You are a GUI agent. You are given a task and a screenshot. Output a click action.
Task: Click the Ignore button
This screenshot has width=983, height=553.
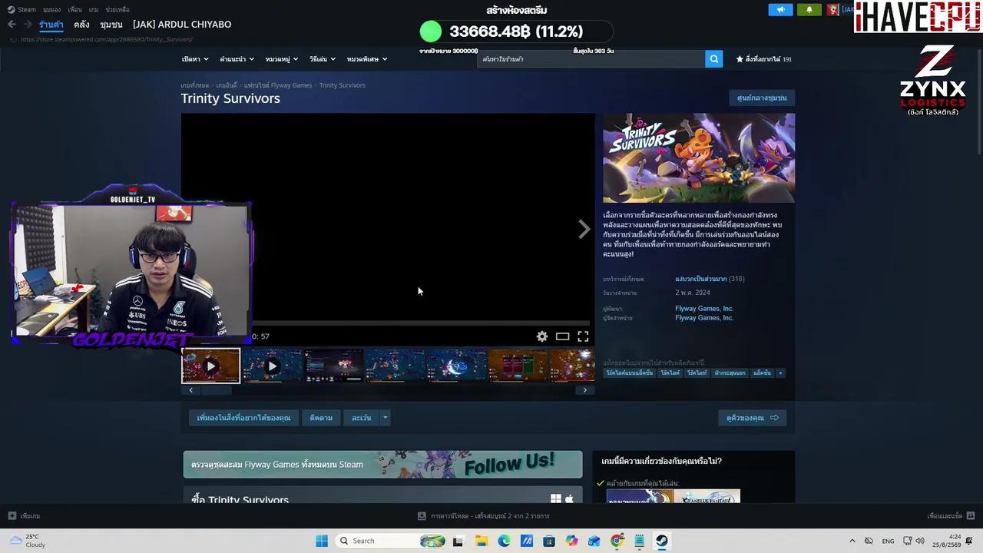[x=361, y=418]
